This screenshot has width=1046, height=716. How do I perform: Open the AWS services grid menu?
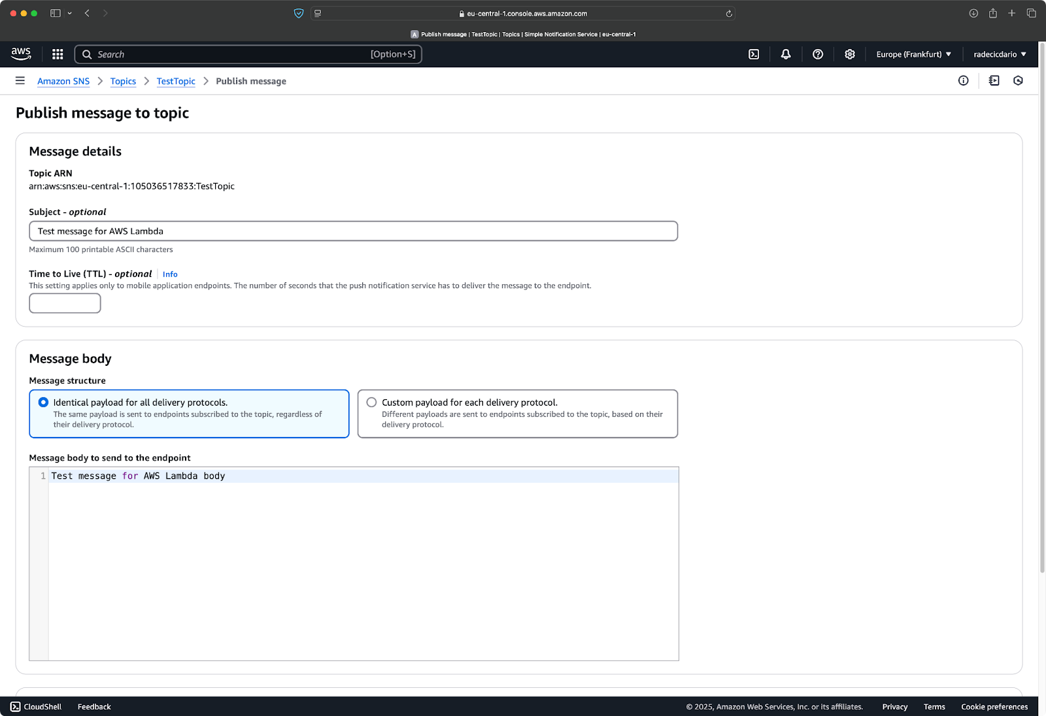tap(58, 54)
